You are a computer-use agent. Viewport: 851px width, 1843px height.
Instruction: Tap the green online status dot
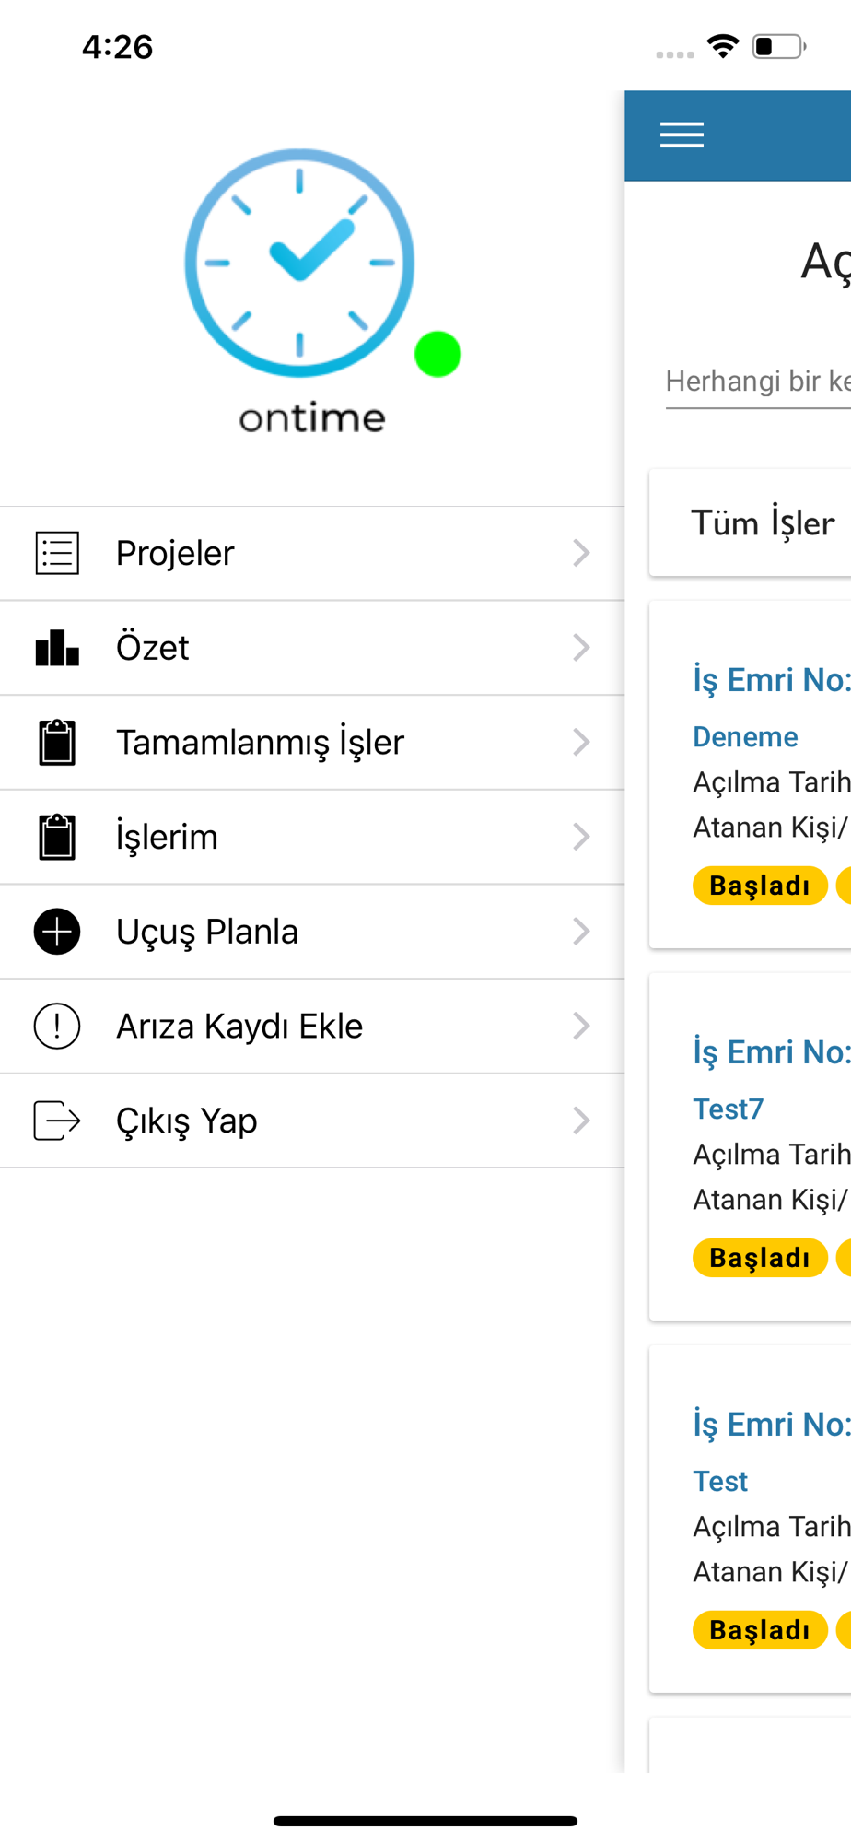point(437,354)
